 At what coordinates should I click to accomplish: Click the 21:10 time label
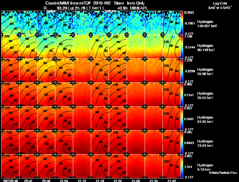coord(82,181)
